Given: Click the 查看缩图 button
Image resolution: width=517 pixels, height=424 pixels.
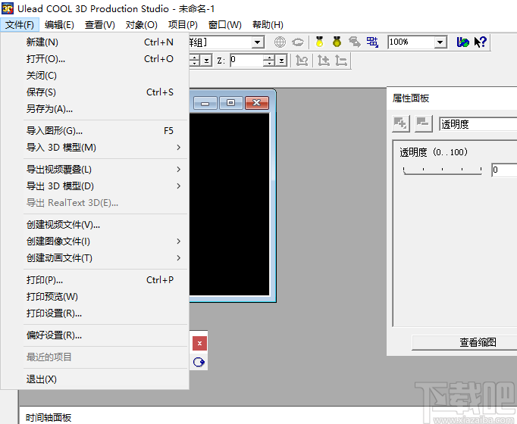Looking at the screenshot, I should pyautogui.click(x=464, y=342).
